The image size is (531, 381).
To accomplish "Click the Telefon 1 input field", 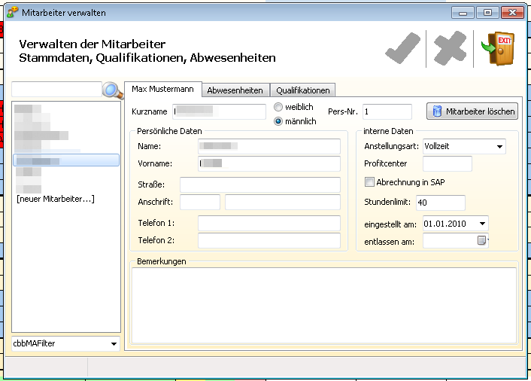I will 269,224.
